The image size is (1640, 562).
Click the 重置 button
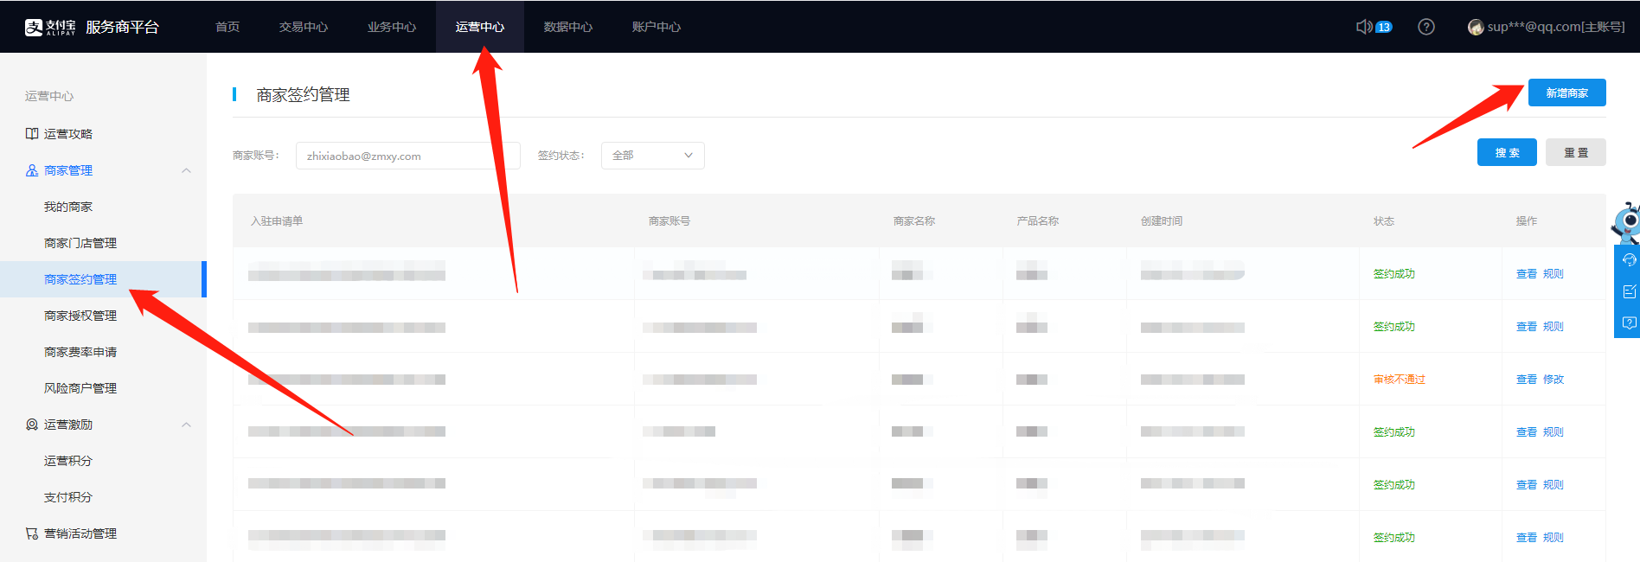coord(1575,152)
